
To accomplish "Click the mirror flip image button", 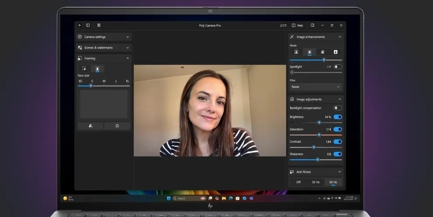I will [90, 126].
